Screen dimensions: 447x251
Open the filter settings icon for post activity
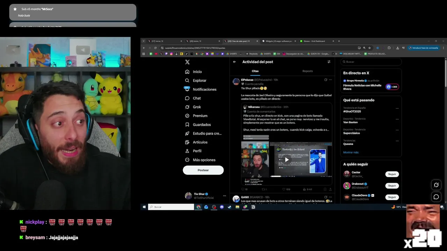point(329,62)
